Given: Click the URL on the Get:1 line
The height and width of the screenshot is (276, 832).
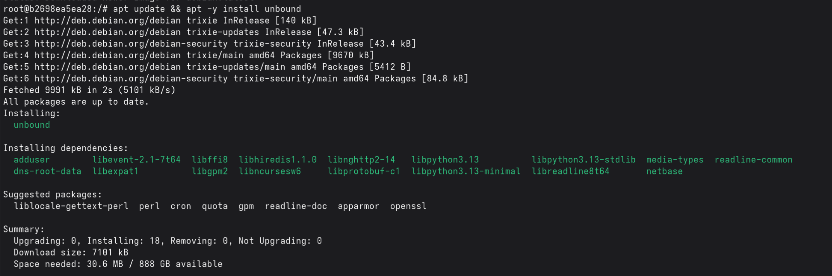Looking at the screenshot, I should click(x=108, y=20).
